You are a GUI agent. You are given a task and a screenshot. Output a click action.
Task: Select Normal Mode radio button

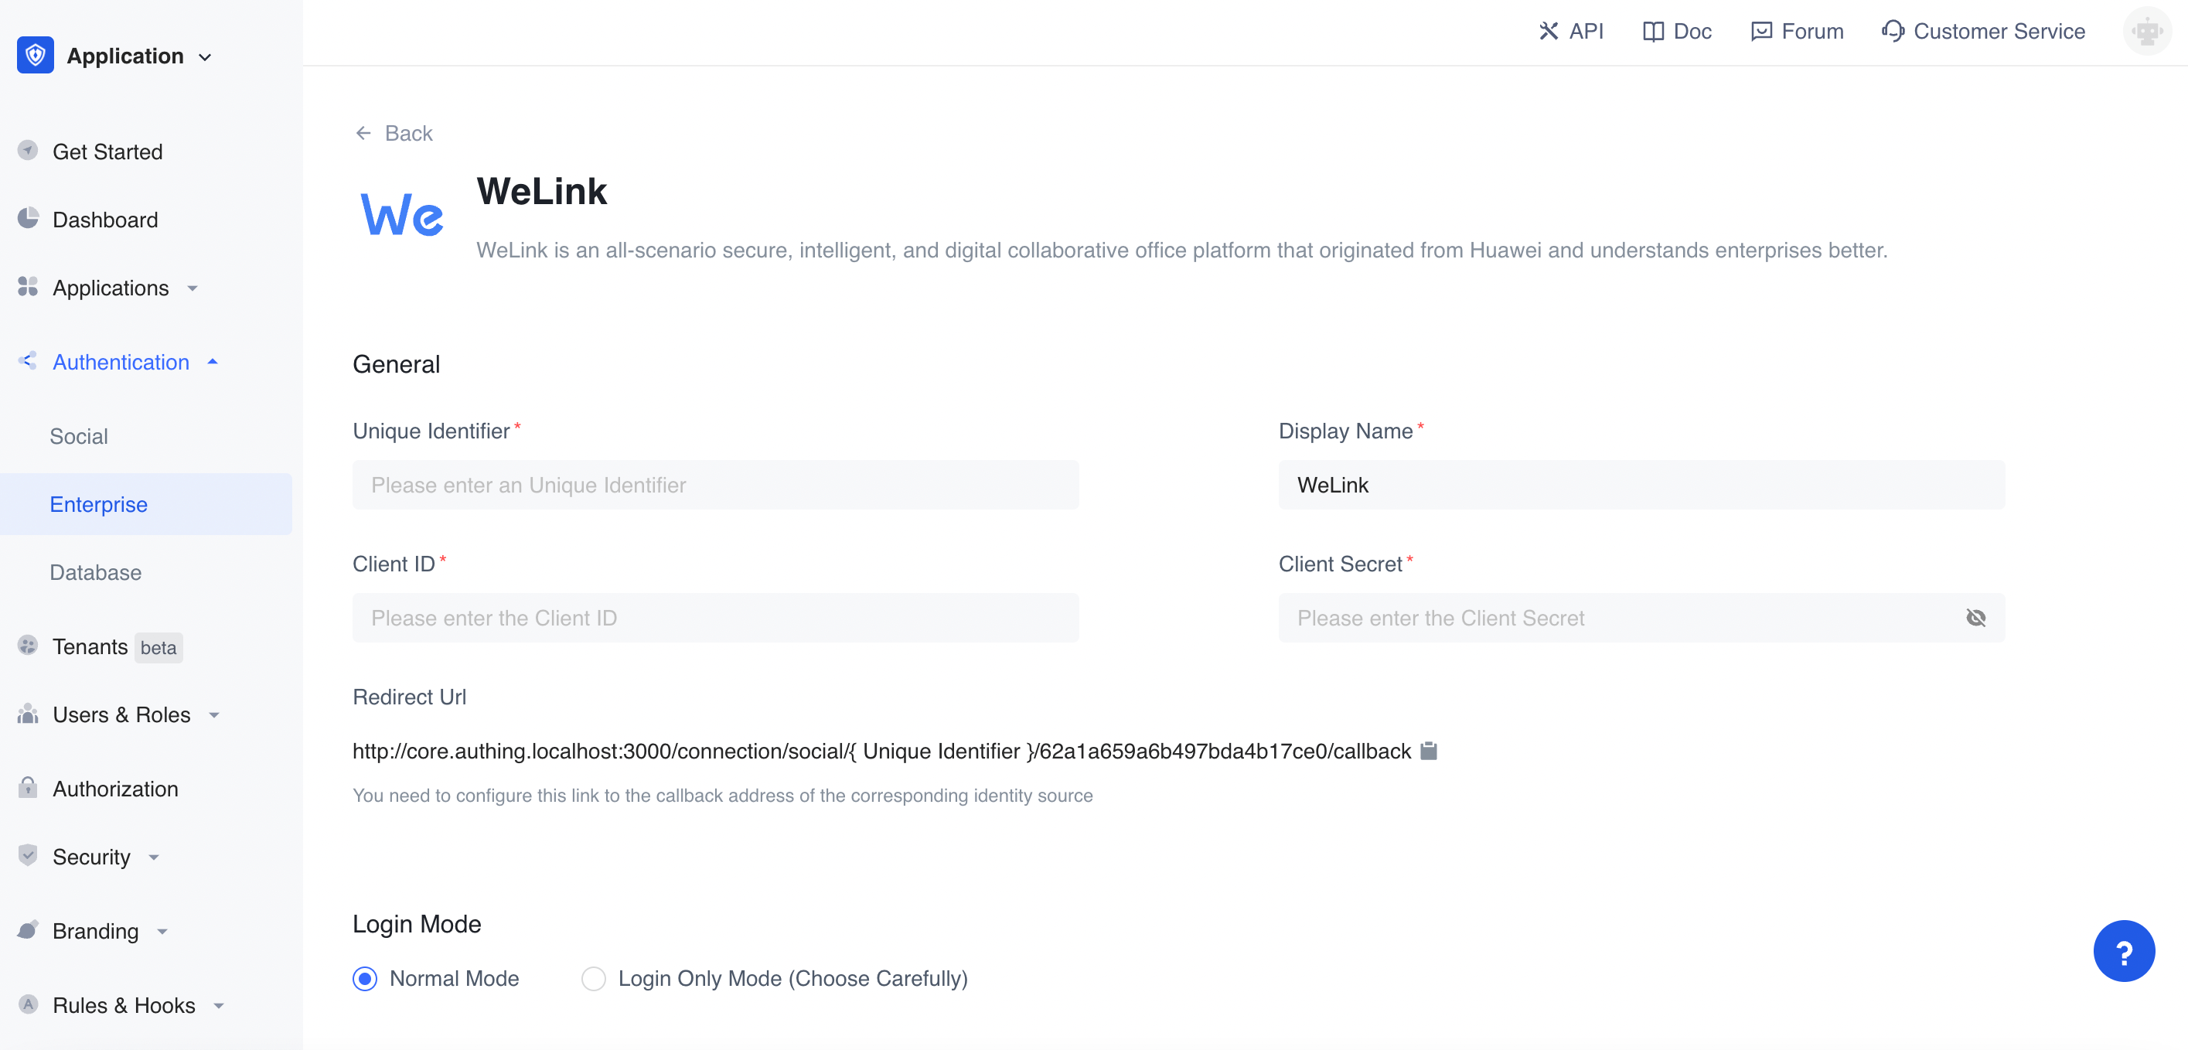(365, 979)
